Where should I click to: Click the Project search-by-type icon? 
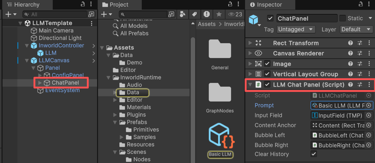click(x=171, y=14)
